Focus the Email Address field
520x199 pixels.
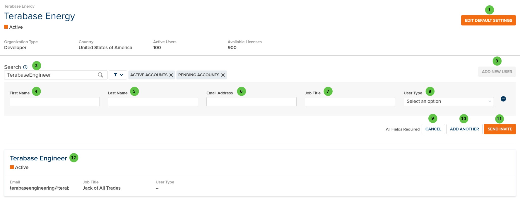(251, 102)
